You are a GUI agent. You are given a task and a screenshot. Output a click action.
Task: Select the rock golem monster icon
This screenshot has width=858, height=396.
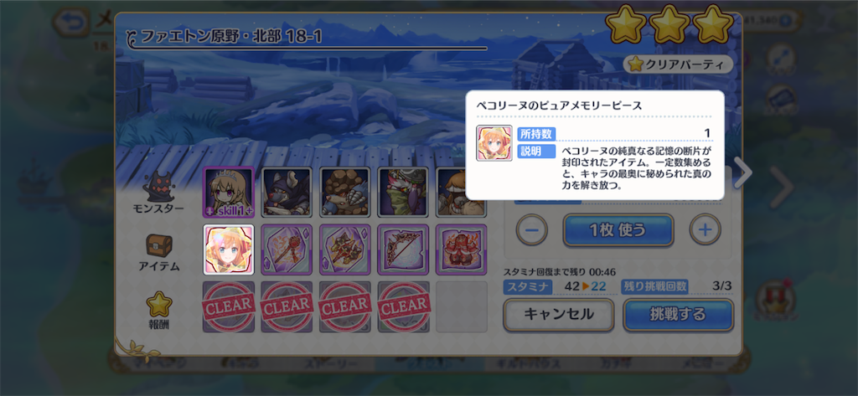pyautogui.click(x=344, y=192)
